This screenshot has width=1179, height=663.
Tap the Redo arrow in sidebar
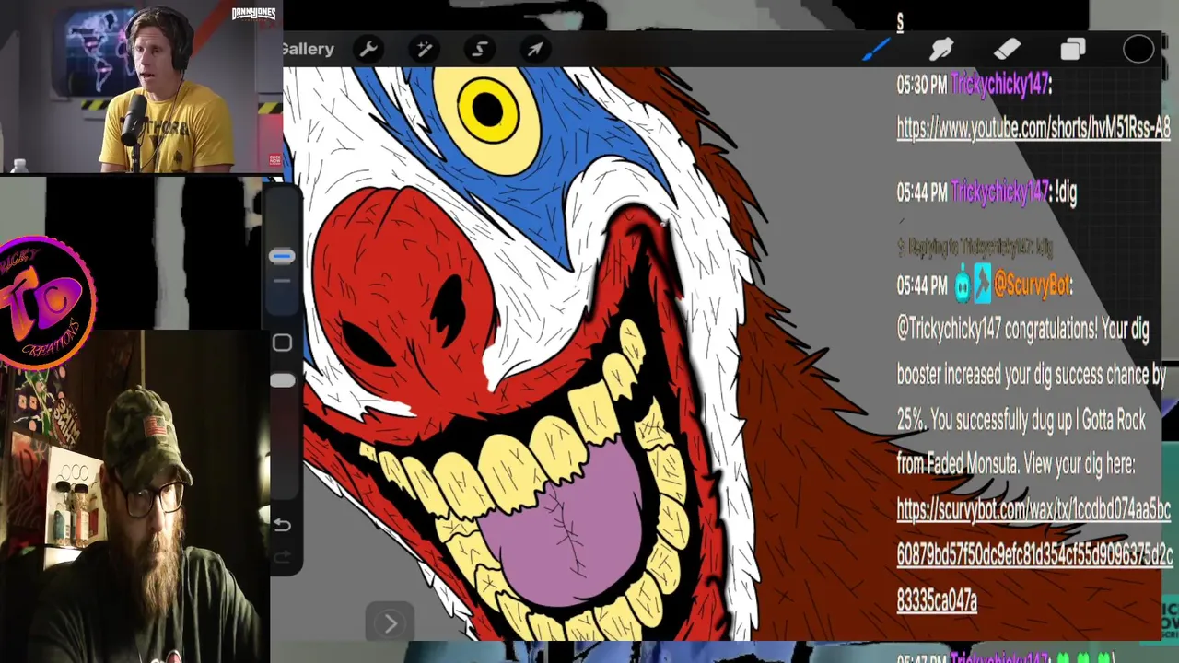282,557
